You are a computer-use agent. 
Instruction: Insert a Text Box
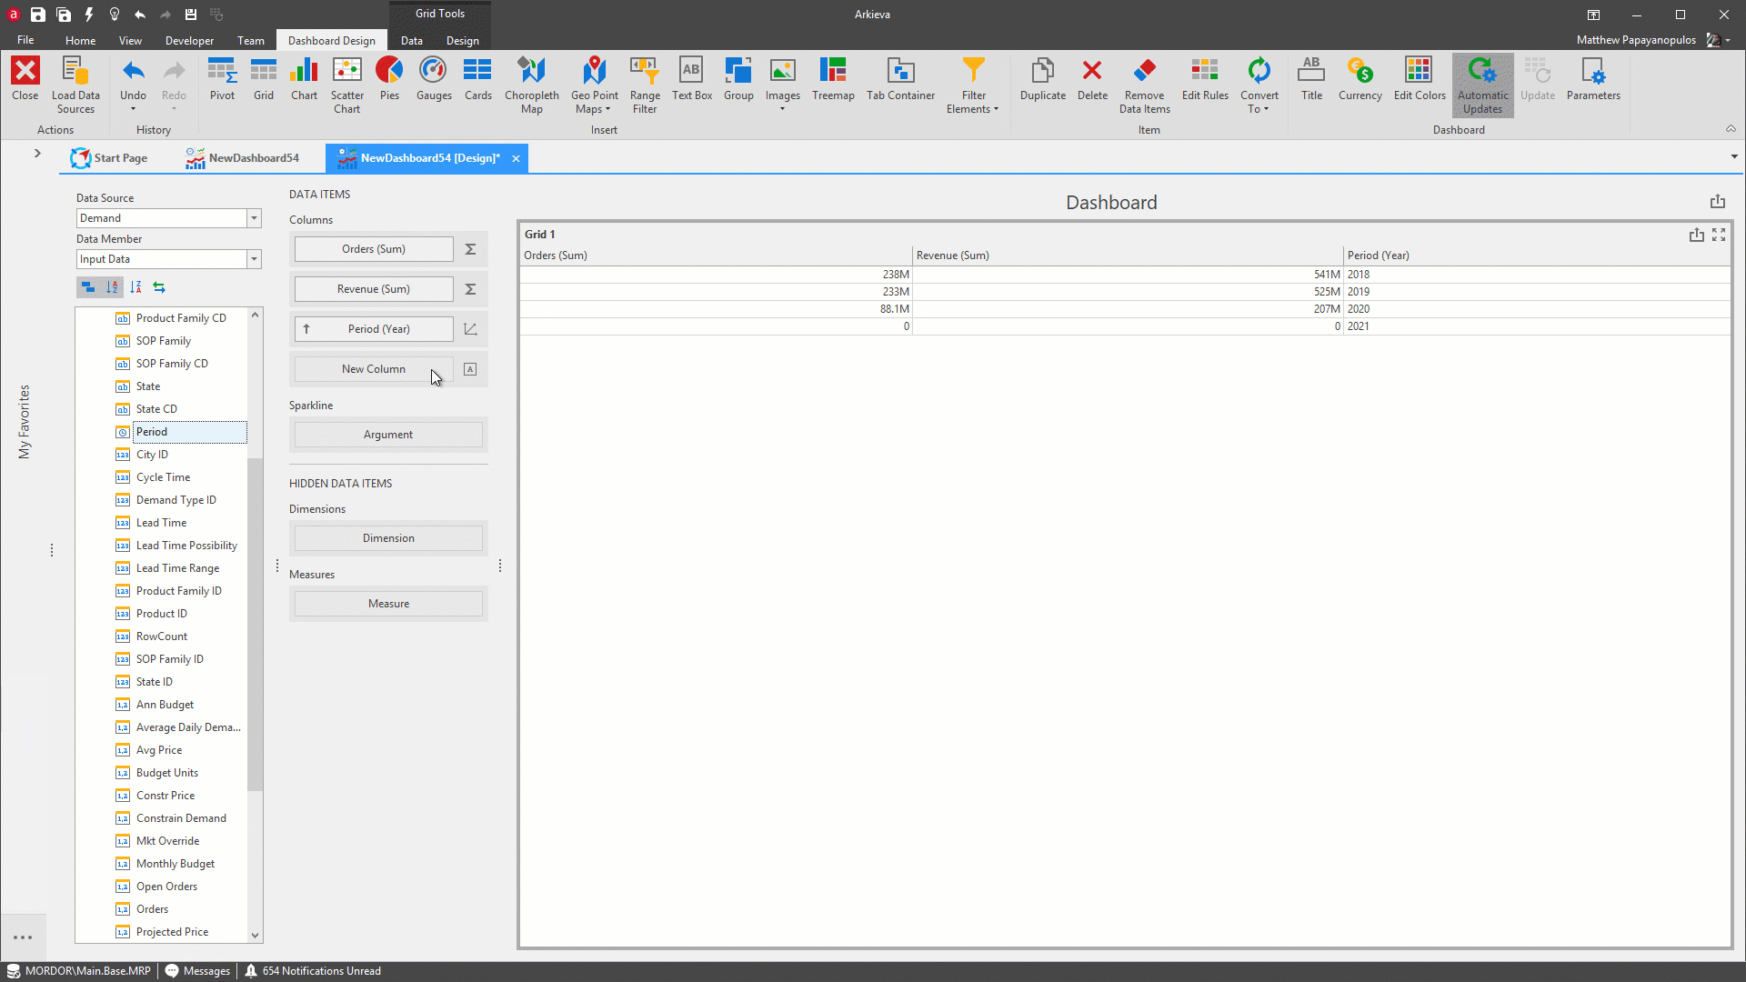pos(692,79)
